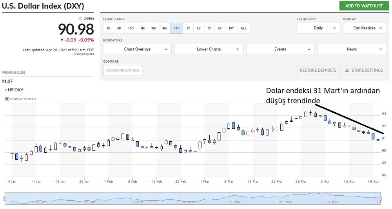Click the Previous Close value 91.07
Image resolution: width=392 pixels, height=209 pixels.
7,81
